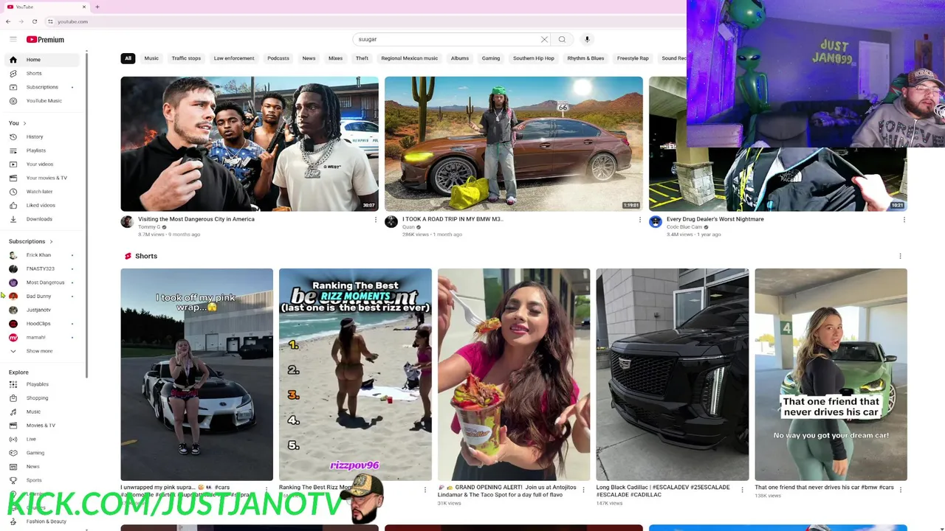Select the Regional Mexican music chip

tap(410, 58)
